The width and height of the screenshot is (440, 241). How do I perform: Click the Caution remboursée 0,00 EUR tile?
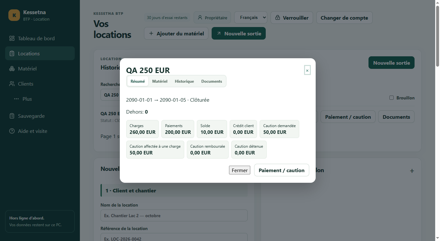[208, 150]
